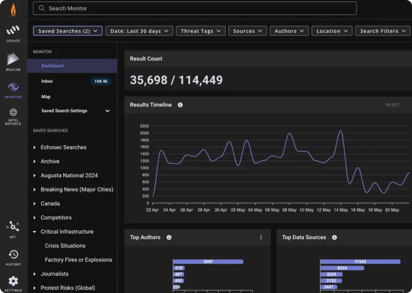The image size is (412, 293).
Task: Open the Date: Last 30 days dropdown
Action: (139, 31)
